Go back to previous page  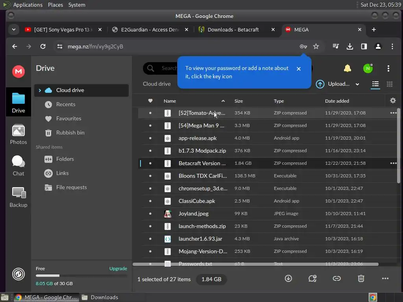[15, 46]
